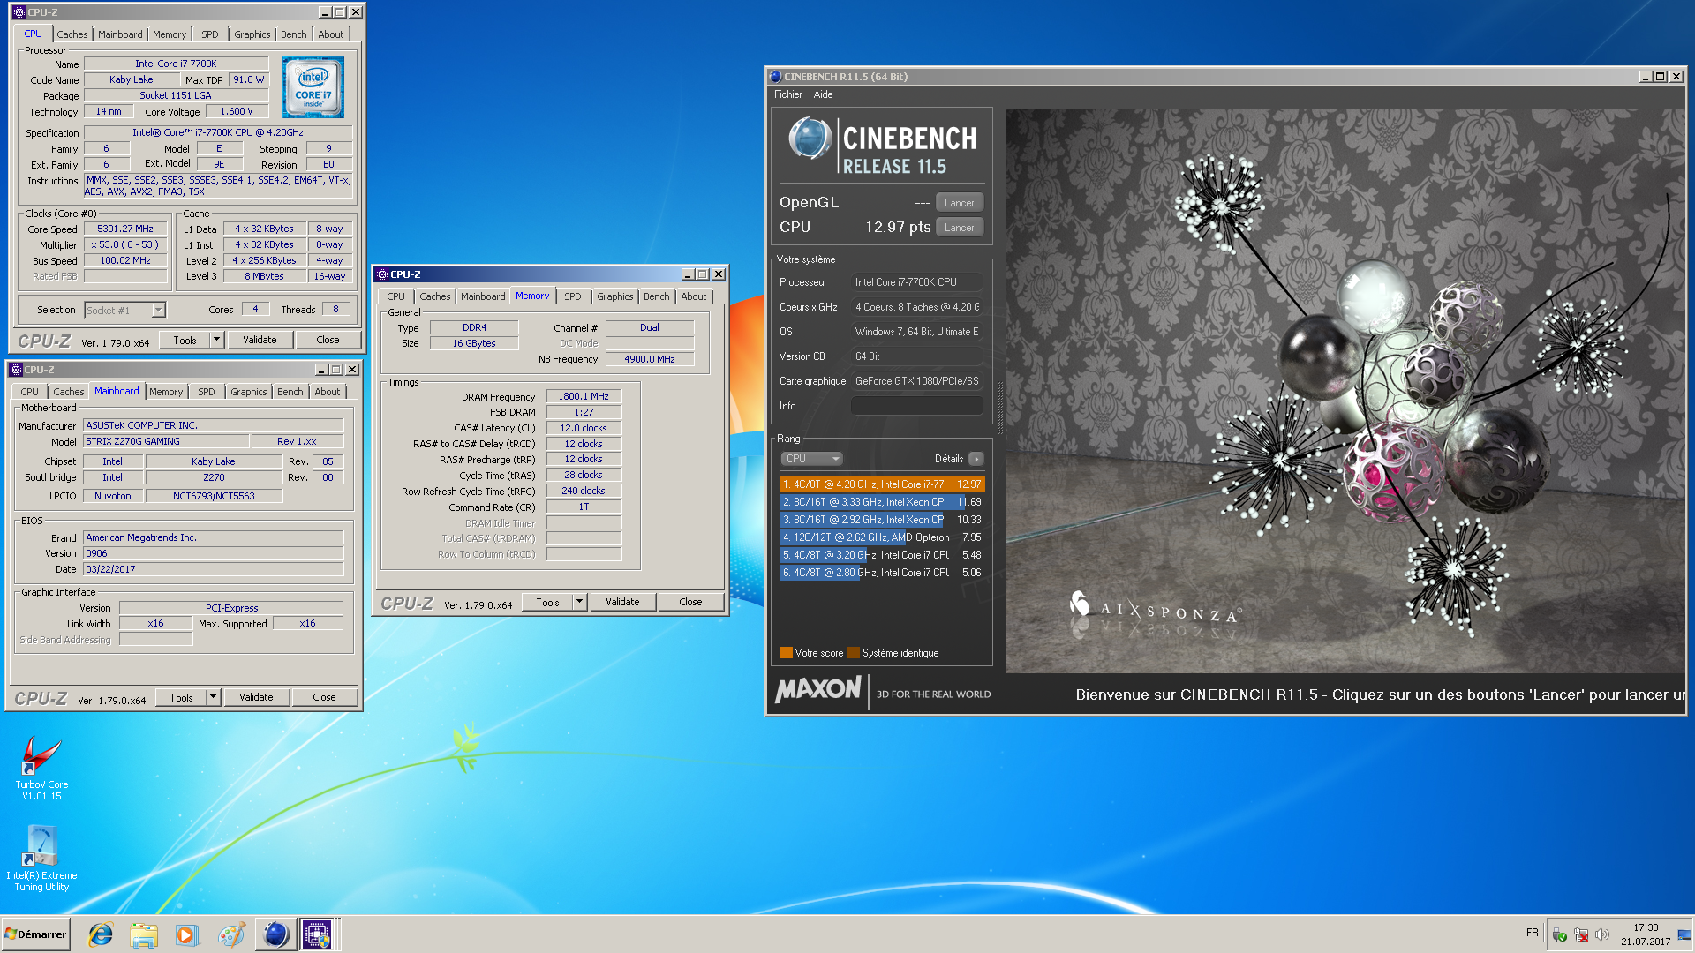The height and width of the screenshot is (953, 1695).
Task: Click the MAXON logo in Cinebench
Action: coord(818,690)
